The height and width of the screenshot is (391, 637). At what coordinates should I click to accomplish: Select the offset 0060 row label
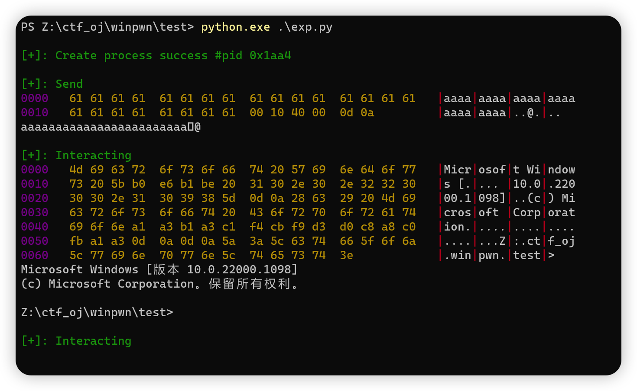pyautogui.click(x=34, y=255)
